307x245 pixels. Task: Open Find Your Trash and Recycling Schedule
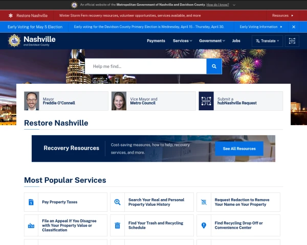click(x=152, y=226)
